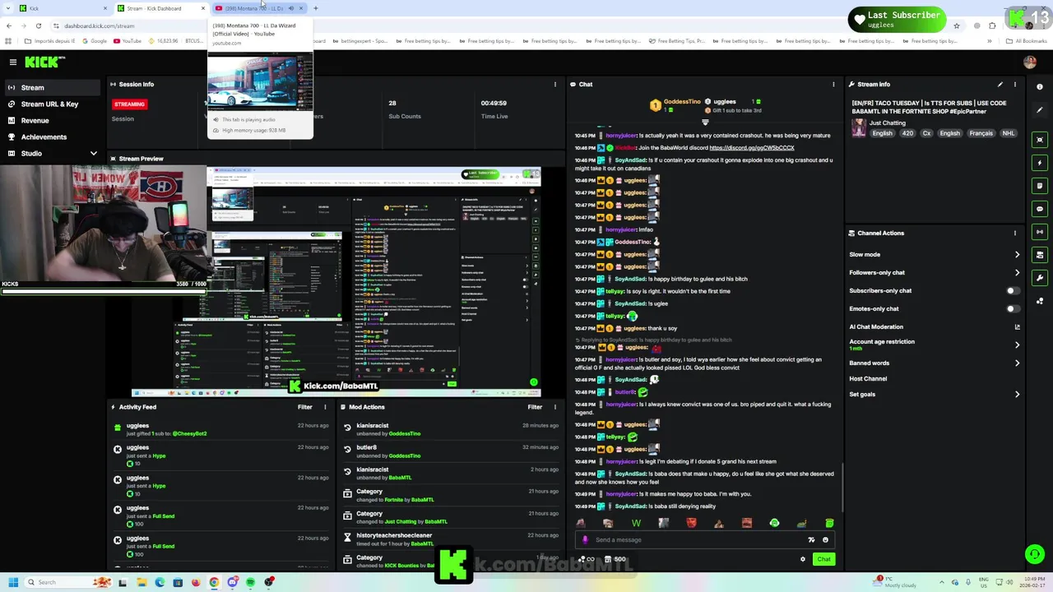Open Channel Actions options menu

[1015, 233]
